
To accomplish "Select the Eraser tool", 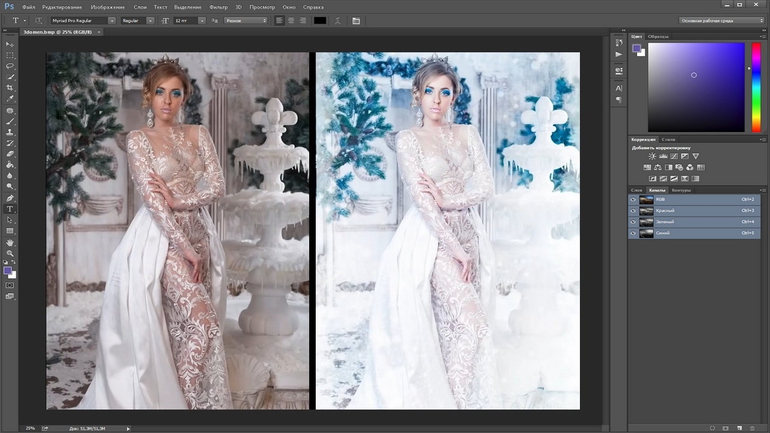I will point(10,154).
